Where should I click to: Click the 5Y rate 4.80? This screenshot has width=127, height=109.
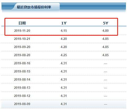tap(105, 31)
